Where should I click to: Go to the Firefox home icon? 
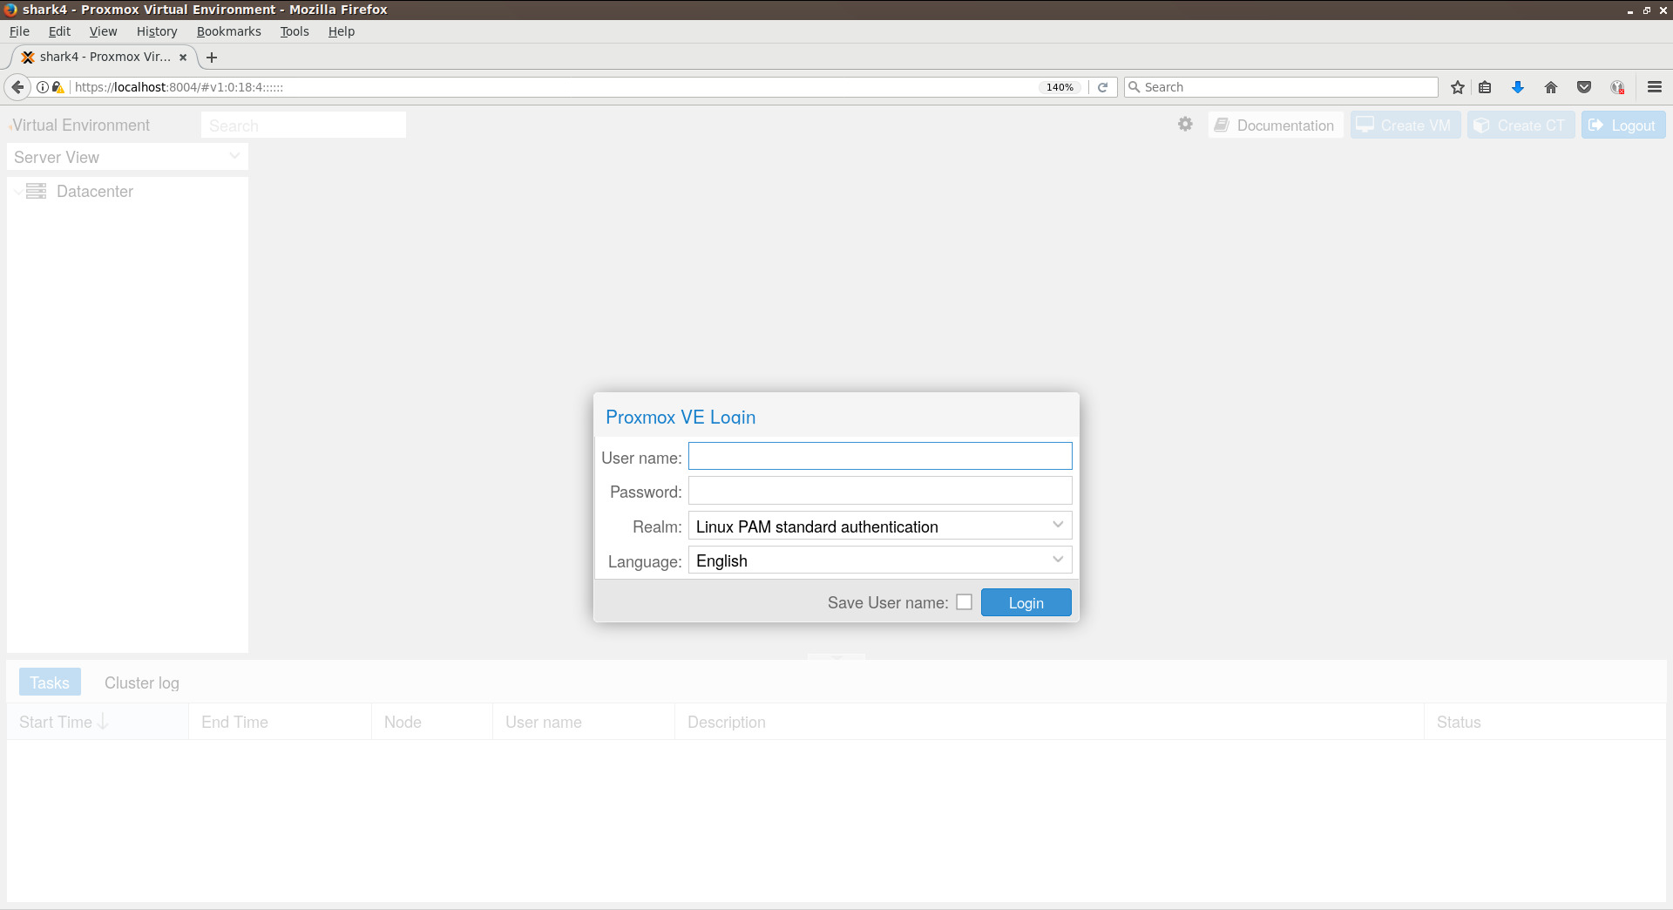[1551, 87]
